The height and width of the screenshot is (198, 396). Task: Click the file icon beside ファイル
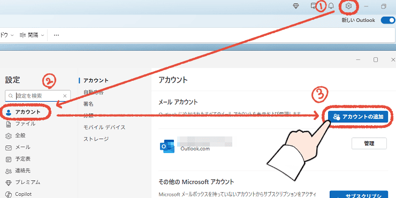click(9, 124)
